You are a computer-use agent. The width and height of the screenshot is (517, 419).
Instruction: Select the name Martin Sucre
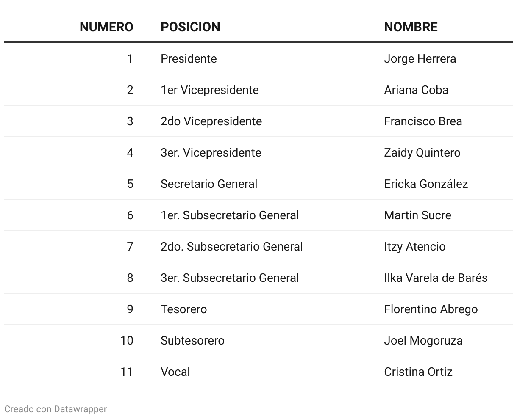[417, 215]
